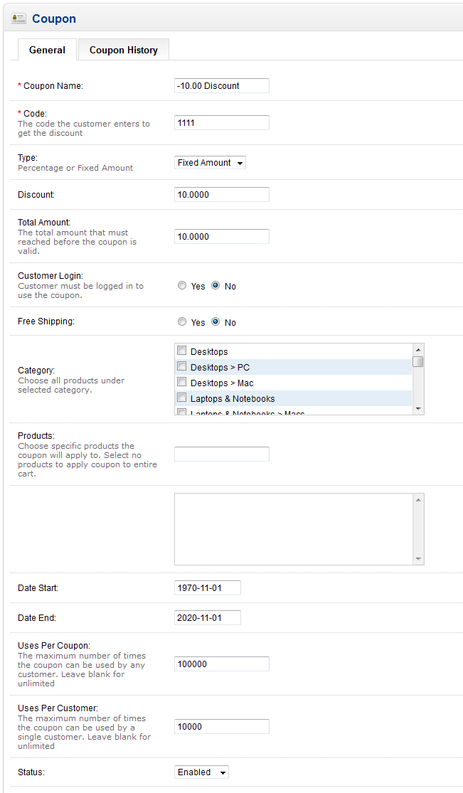
Task: Switch to the Coupon History tab
Action: [123, 50]
